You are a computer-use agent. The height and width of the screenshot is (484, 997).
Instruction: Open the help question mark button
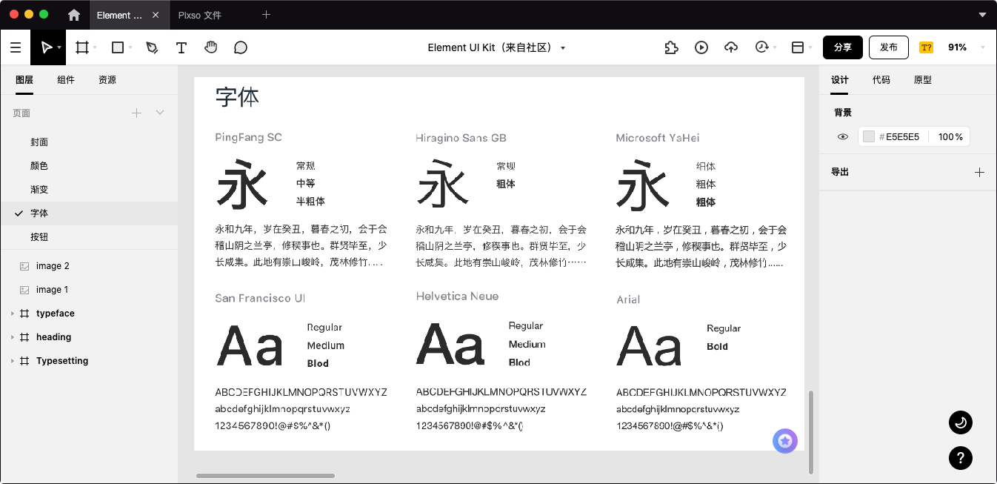click(x=961, y=457)
